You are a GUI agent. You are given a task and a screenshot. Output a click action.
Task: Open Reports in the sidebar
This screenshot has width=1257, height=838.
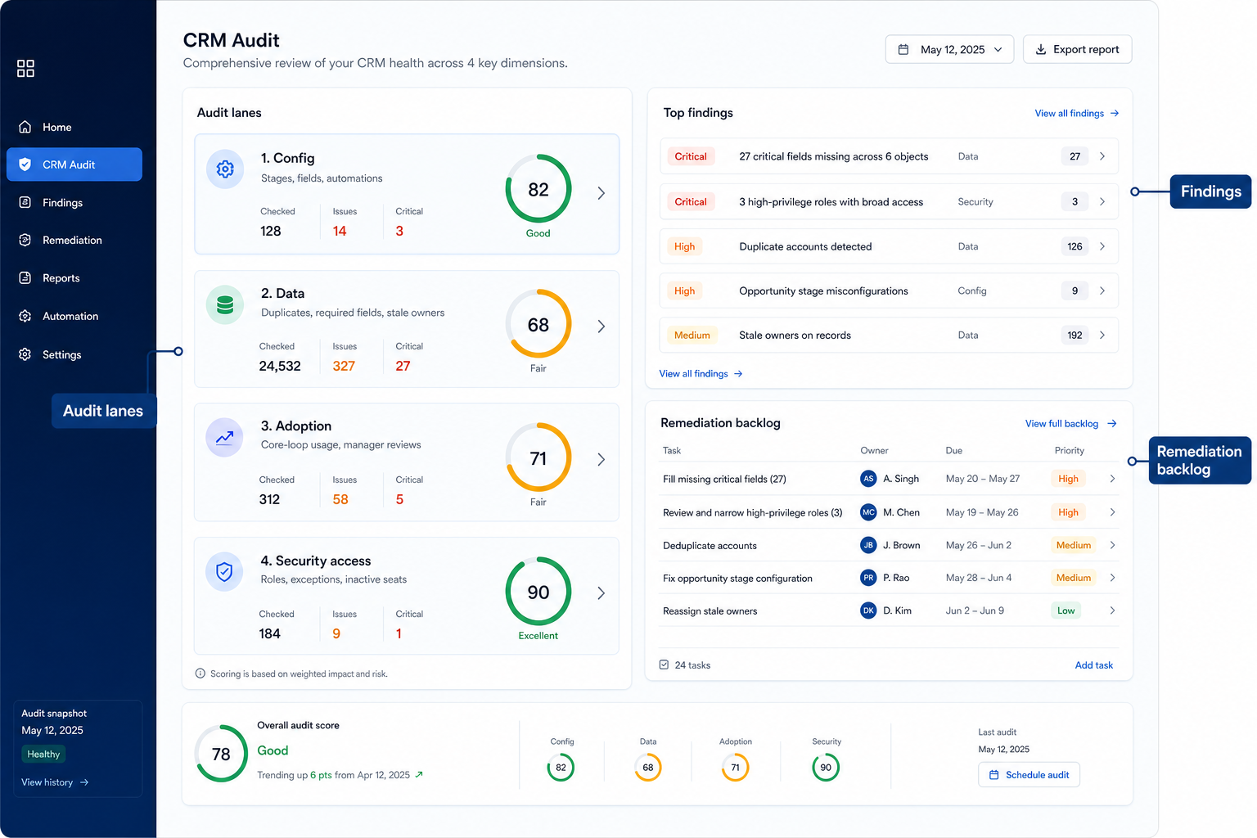pyautogui.click(x=74, y=278)
